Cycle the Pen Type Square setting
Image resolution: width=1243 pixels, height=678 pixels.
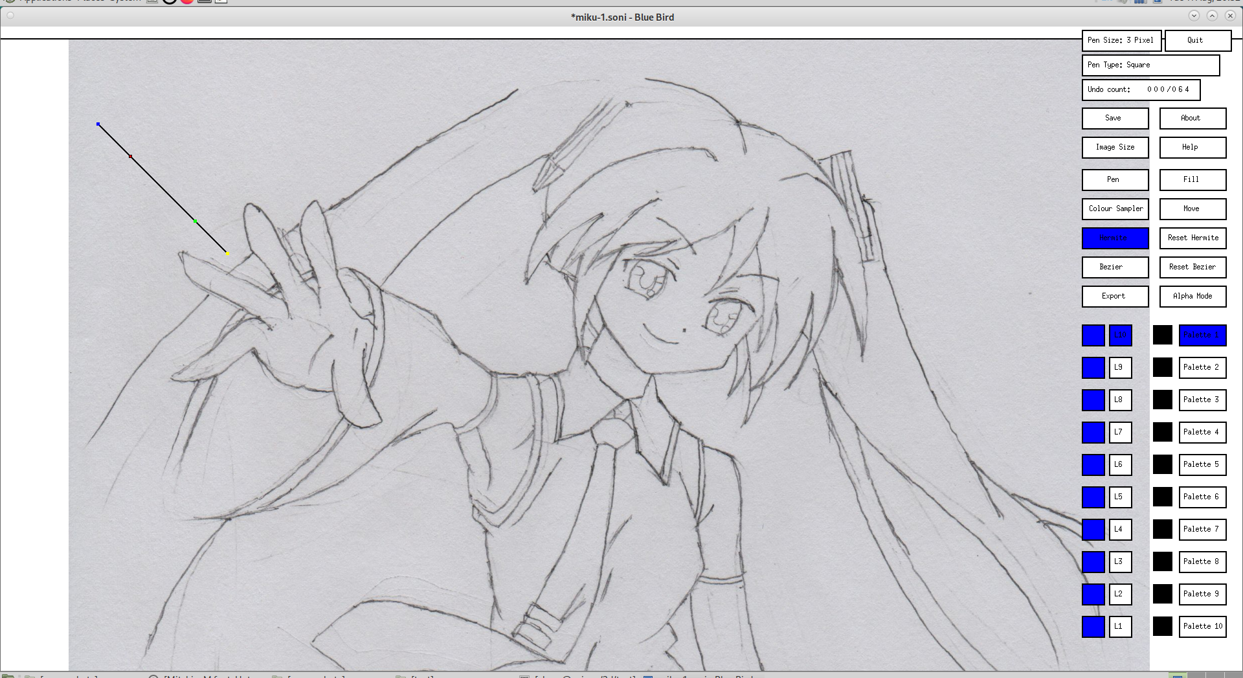click(1150, 65)
